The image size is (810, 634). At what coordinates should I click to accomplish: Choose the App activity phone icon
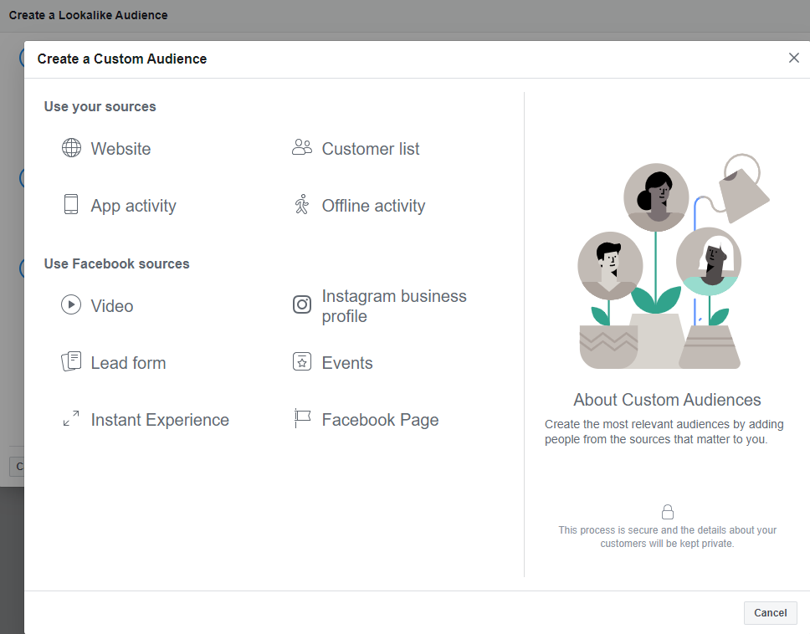pyautogui.click(x=71, y=204)
